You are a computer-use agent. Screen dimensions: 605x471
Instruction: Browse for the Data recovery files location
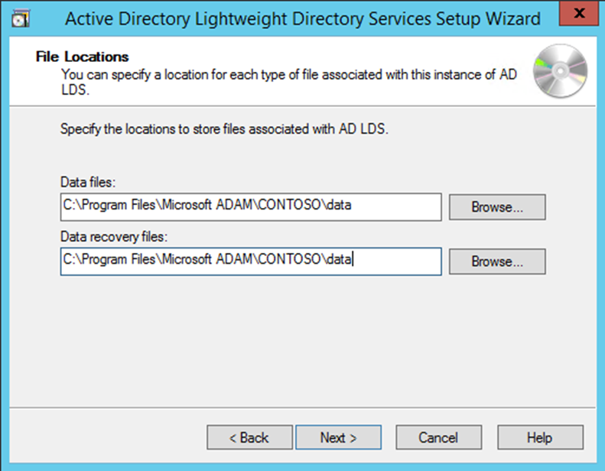click(496, 261)
